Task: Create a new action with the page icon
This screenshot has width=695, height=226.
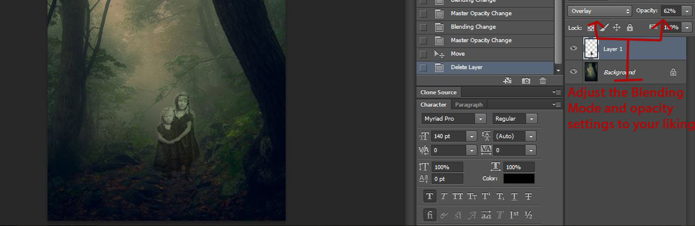Action: [x=508, y=80]
